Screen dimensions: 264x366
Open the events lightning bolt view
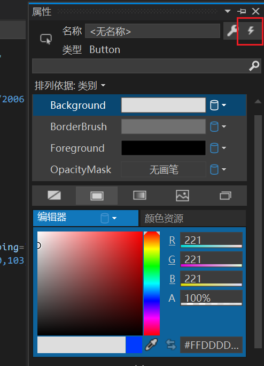(251, 31)
